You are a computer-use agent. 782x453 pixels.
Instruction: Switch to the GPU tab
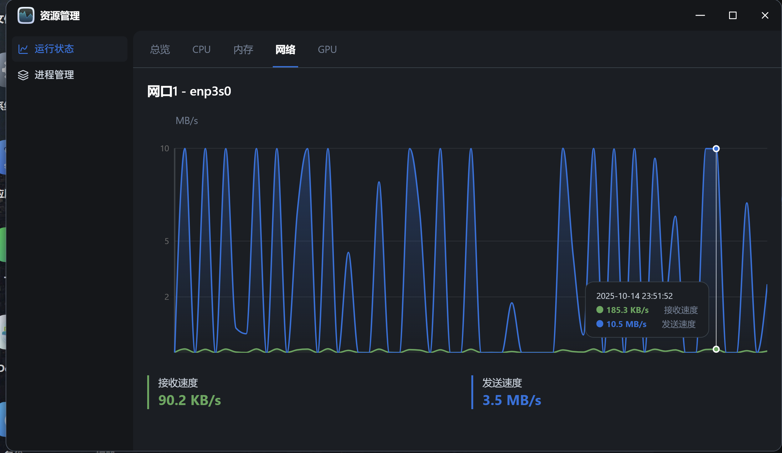(x=327, y=49)
